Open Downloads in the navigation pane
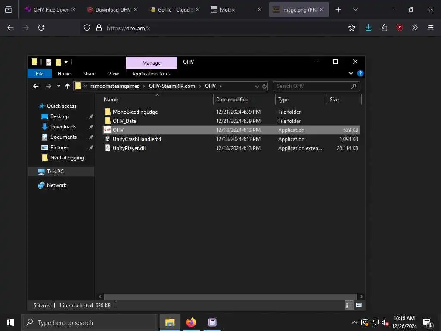The image size is (441, 331). click(63, 127)
